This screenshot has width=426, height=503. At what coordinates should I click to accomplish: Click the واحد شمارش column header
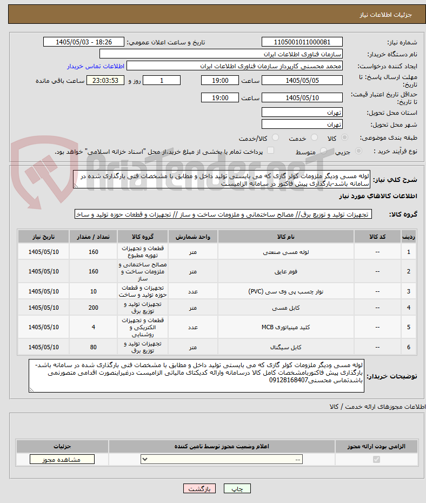193,237
